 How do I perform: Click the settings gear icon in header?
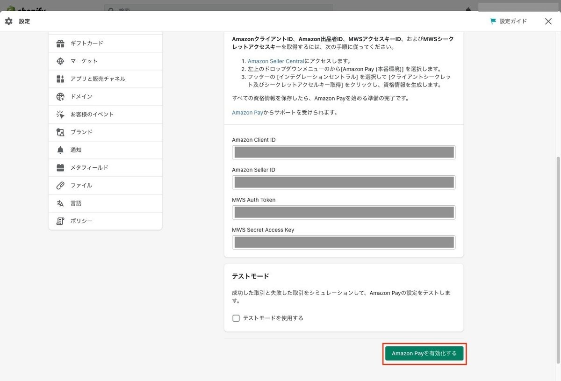click(x=8, y=22)
